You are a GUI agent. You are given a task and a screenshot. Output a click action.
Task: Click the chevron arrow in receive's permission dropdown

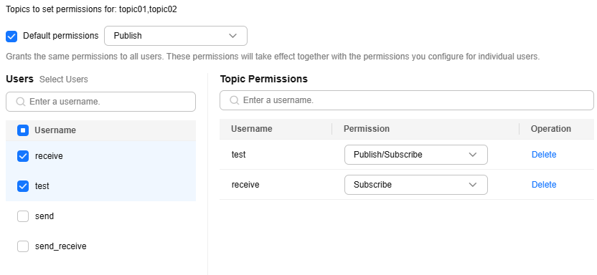(472, 185)
